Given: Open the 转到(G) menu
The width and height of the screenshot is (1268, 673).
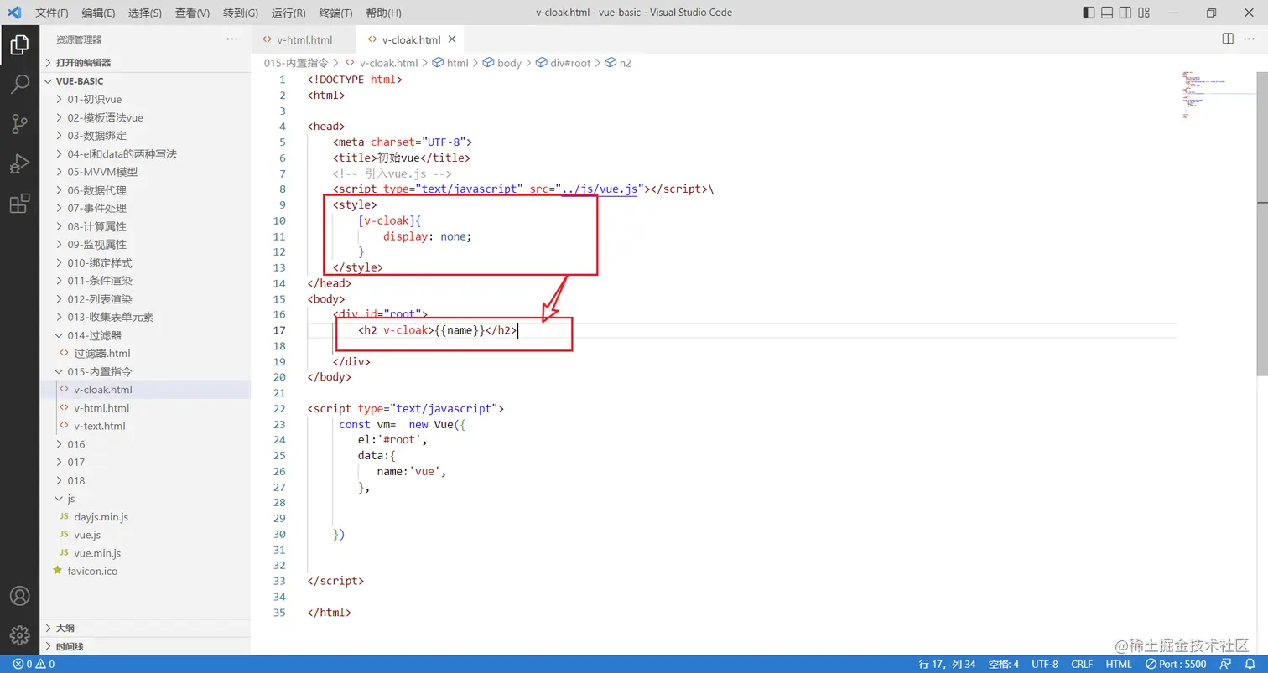Looking at the screenshot, I should [242, 13].
